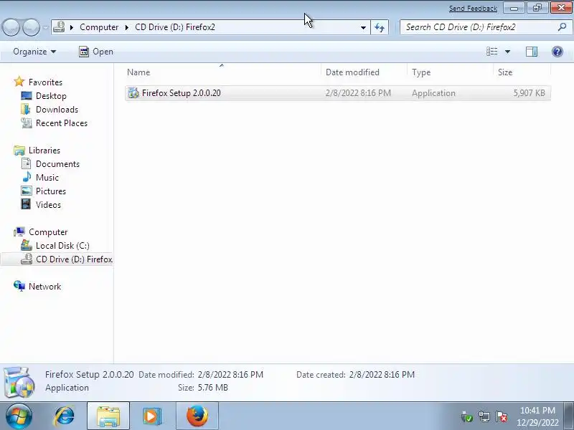Screen dimensions: 574x430
Task: Click the Application type cell
Action: (433, 93)
